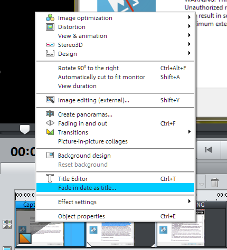Click the Title Editor T icon

50,178
